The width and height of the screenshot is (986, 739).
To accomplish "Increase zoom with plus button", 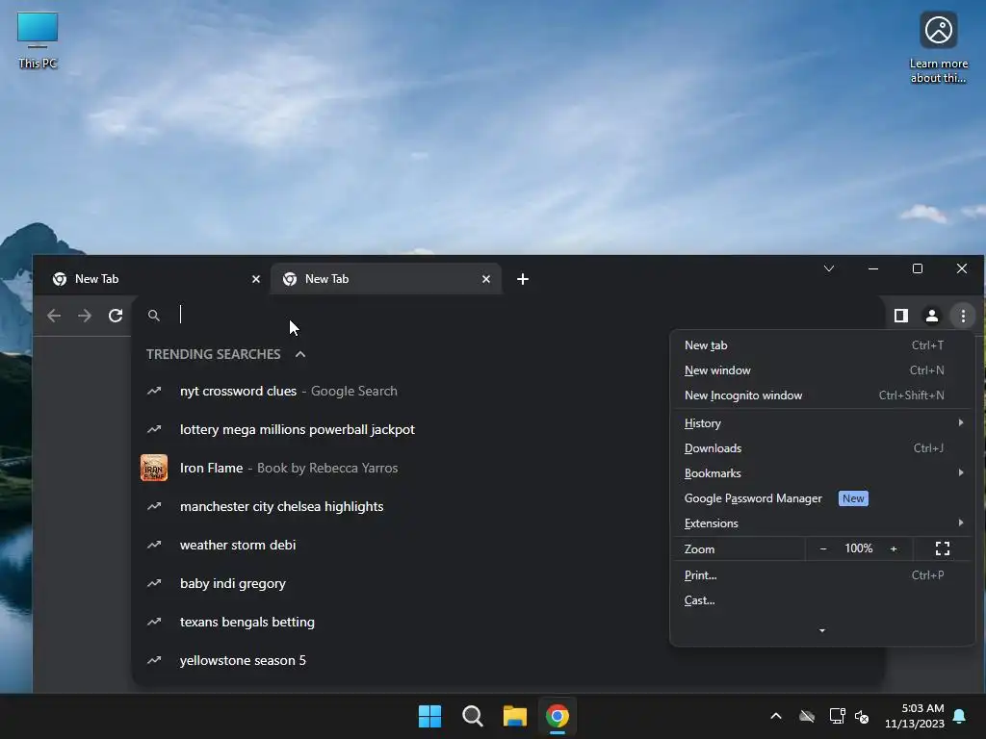I will tap(894, 548).
